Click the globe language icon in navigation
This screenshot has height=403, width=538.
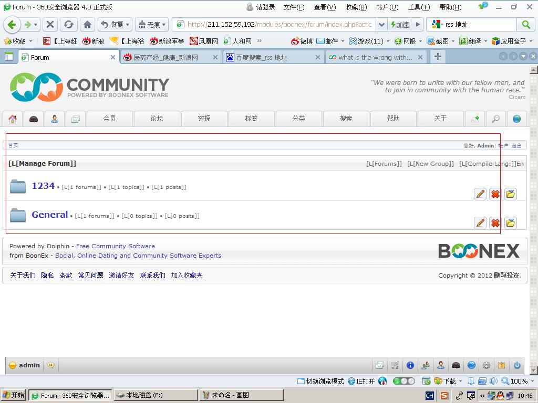517,119
